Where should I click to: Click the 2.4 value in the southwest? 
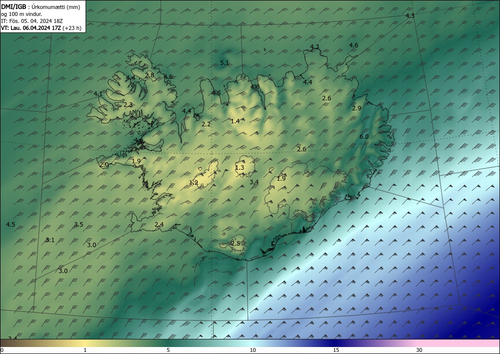pyautogui.click(x=159, y=225)
